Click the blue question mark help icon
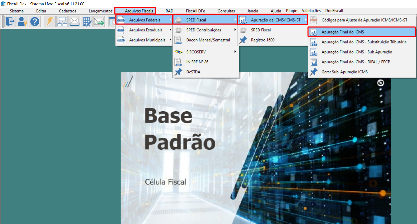This screenshot has height=224, width=417. pos(35,22)
